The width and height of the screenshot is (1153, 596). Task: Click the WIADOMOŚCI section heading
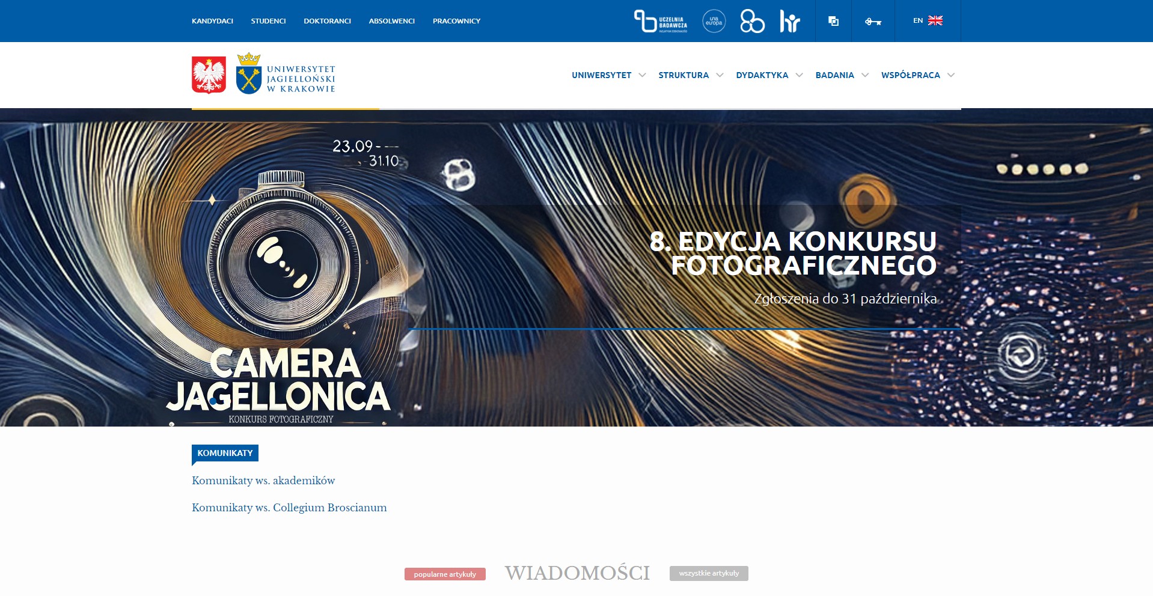pos(577,573)
